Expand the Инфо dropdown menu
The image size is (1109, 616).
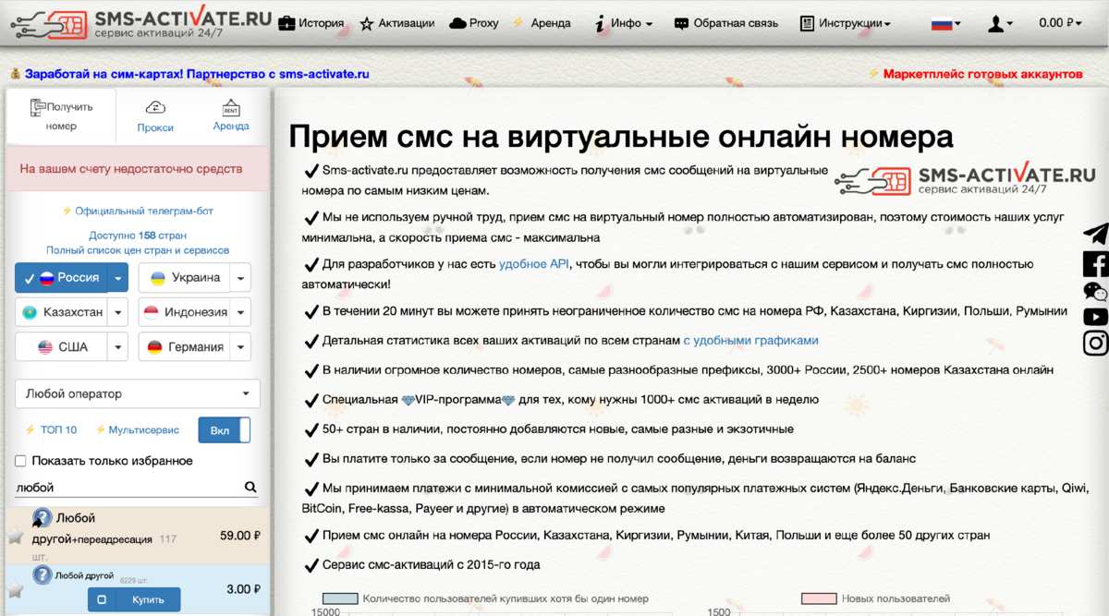tap(623, 23)
